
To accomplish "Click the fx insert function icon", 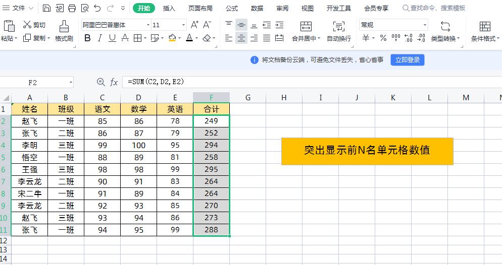I will [114, 83].
